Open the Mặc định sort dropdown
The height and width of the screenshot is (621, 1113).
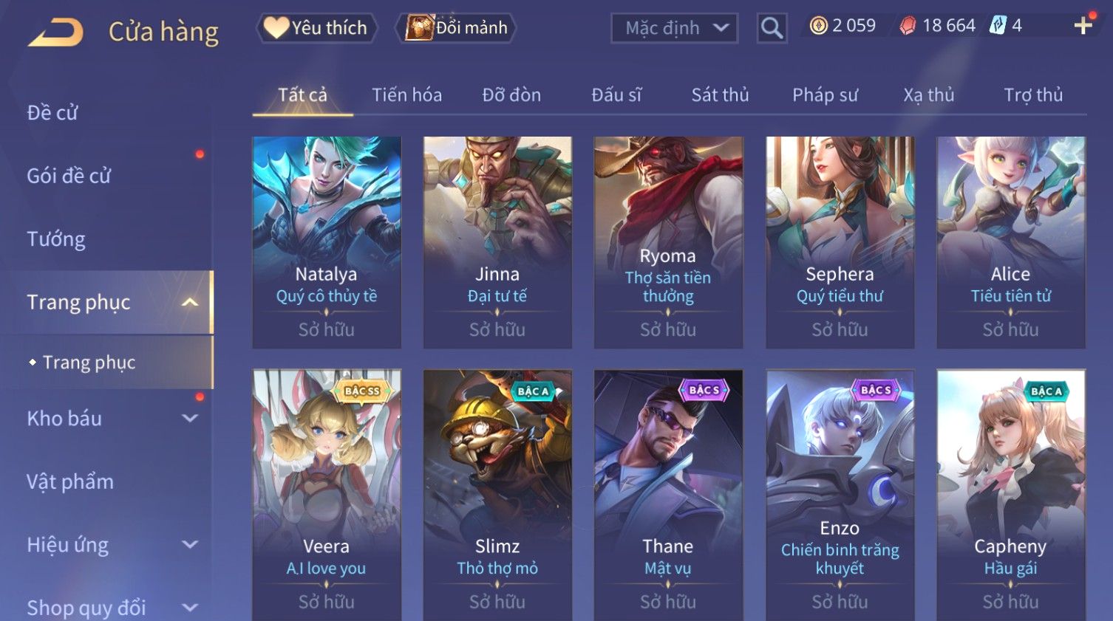(674, 28)
